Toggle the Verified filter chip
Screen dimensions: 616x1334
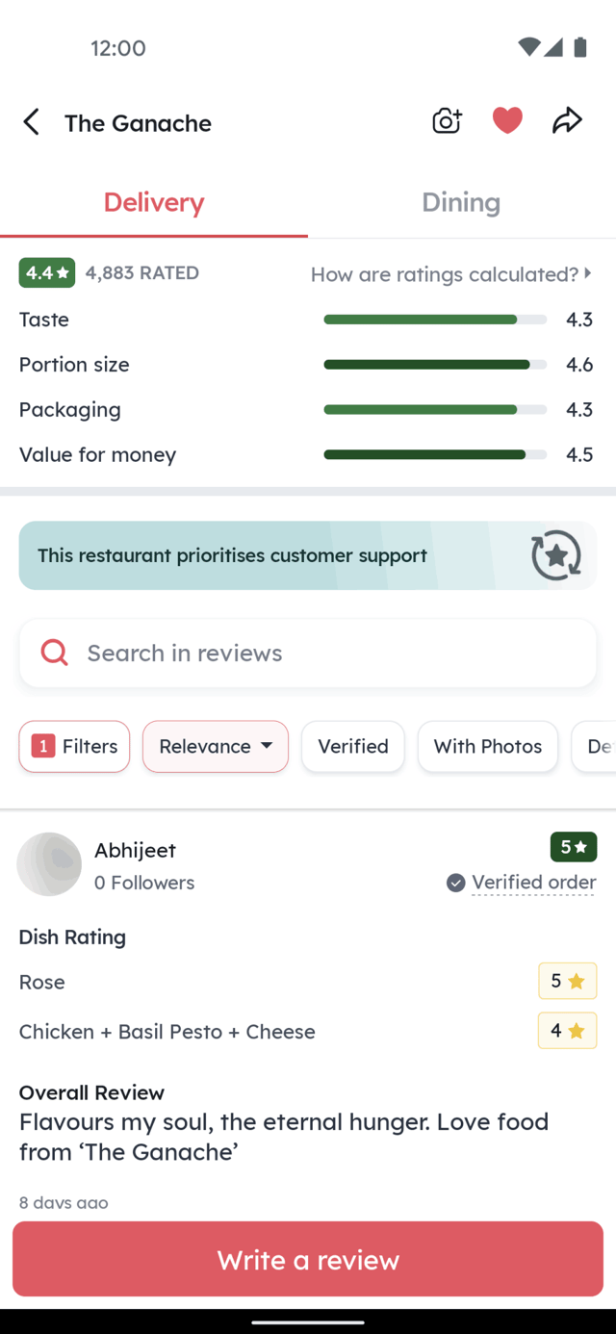[x=353, y=746]
